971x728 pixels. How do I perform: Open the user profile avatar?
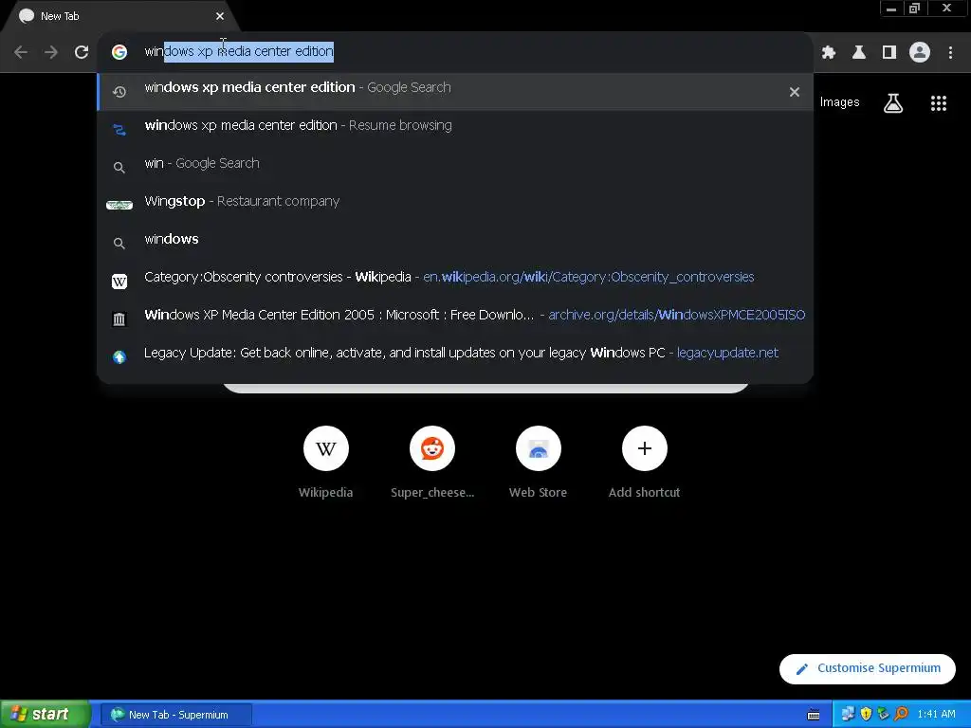920,52
